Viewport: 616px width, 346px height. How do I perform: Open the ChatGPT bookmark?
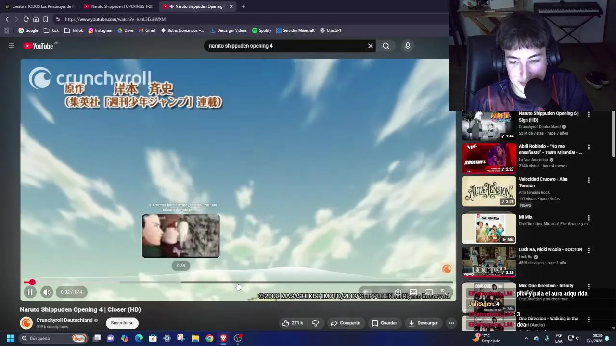[331, 30]
